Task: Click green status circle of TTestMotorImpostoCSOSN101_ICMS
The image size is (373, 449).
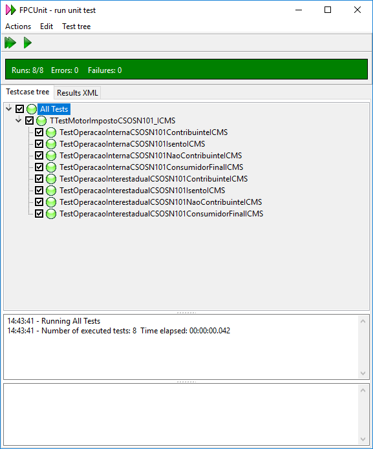Action: tap(41, 121)
